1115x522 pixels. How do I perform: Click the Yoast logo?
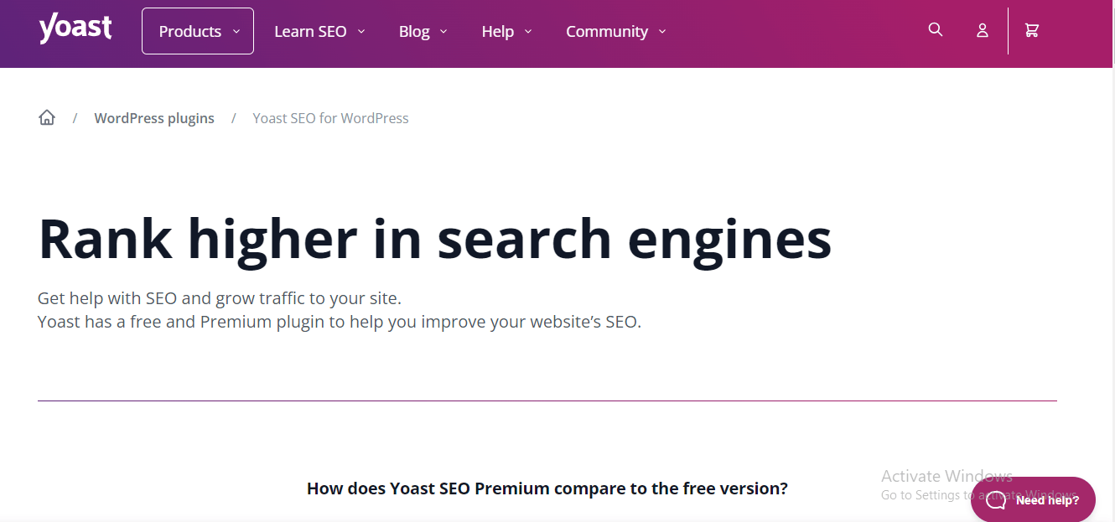click(75, 28)
